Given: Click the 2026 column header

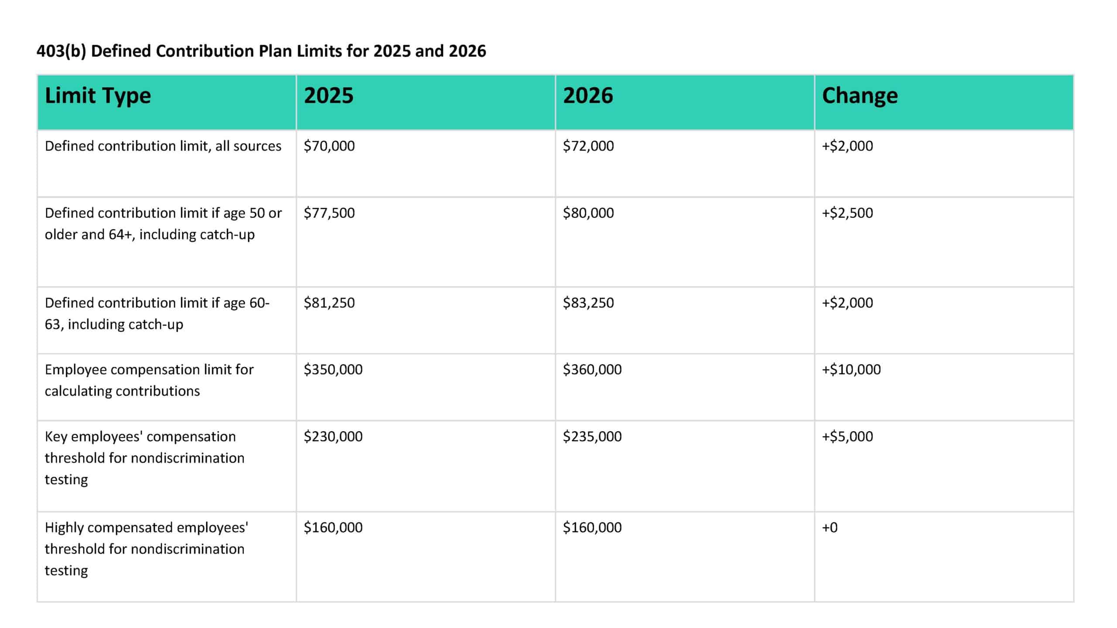Looking at the screenshot, I should [x=588, y=96].
